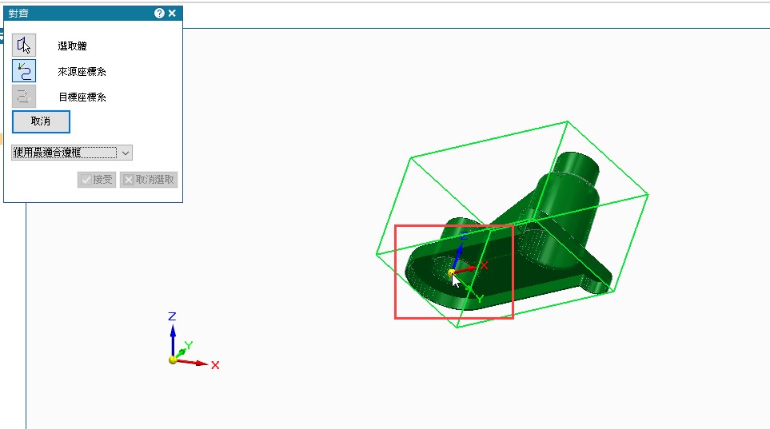The width and height of the screenshot is (770, 429).
Task: Click the blue Z axis arrow on the part
Action: (459, 255)
